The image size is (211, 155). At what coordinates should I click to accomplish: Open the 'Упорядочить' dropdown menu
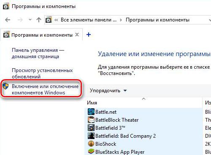click(108, 91)
